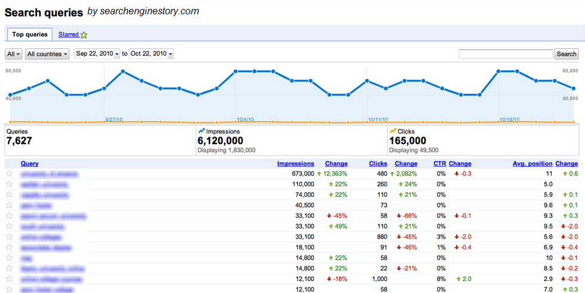Click the 10/18/10 date marker on chart
This screenshot has width=585, height=293.
click(x=509, y=120)
